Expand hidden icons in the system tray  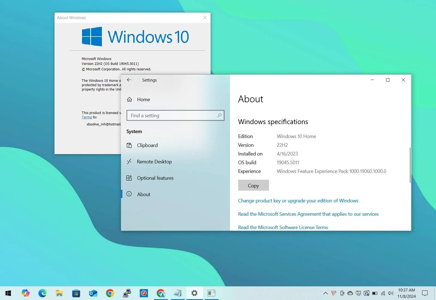click(326, 293)
